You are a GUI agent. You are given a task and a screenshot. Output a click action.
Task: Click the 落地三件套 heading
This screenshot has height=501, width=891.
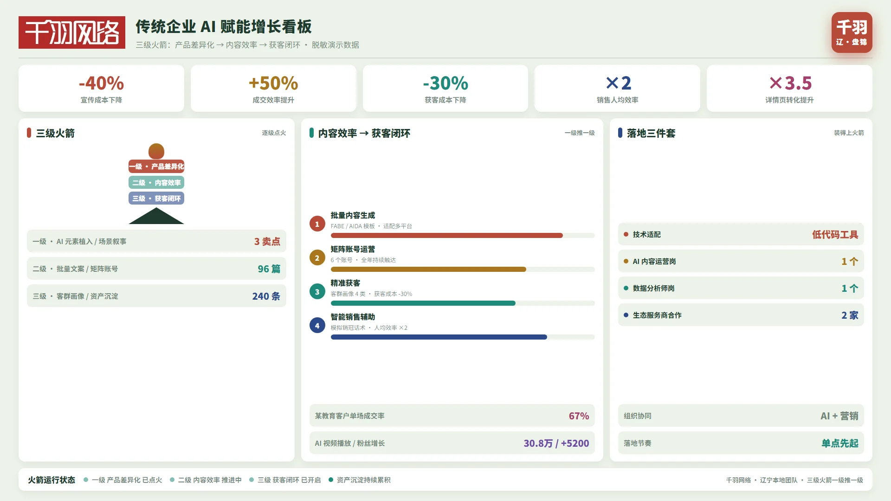pyautogui.click(x=651, y=133)
